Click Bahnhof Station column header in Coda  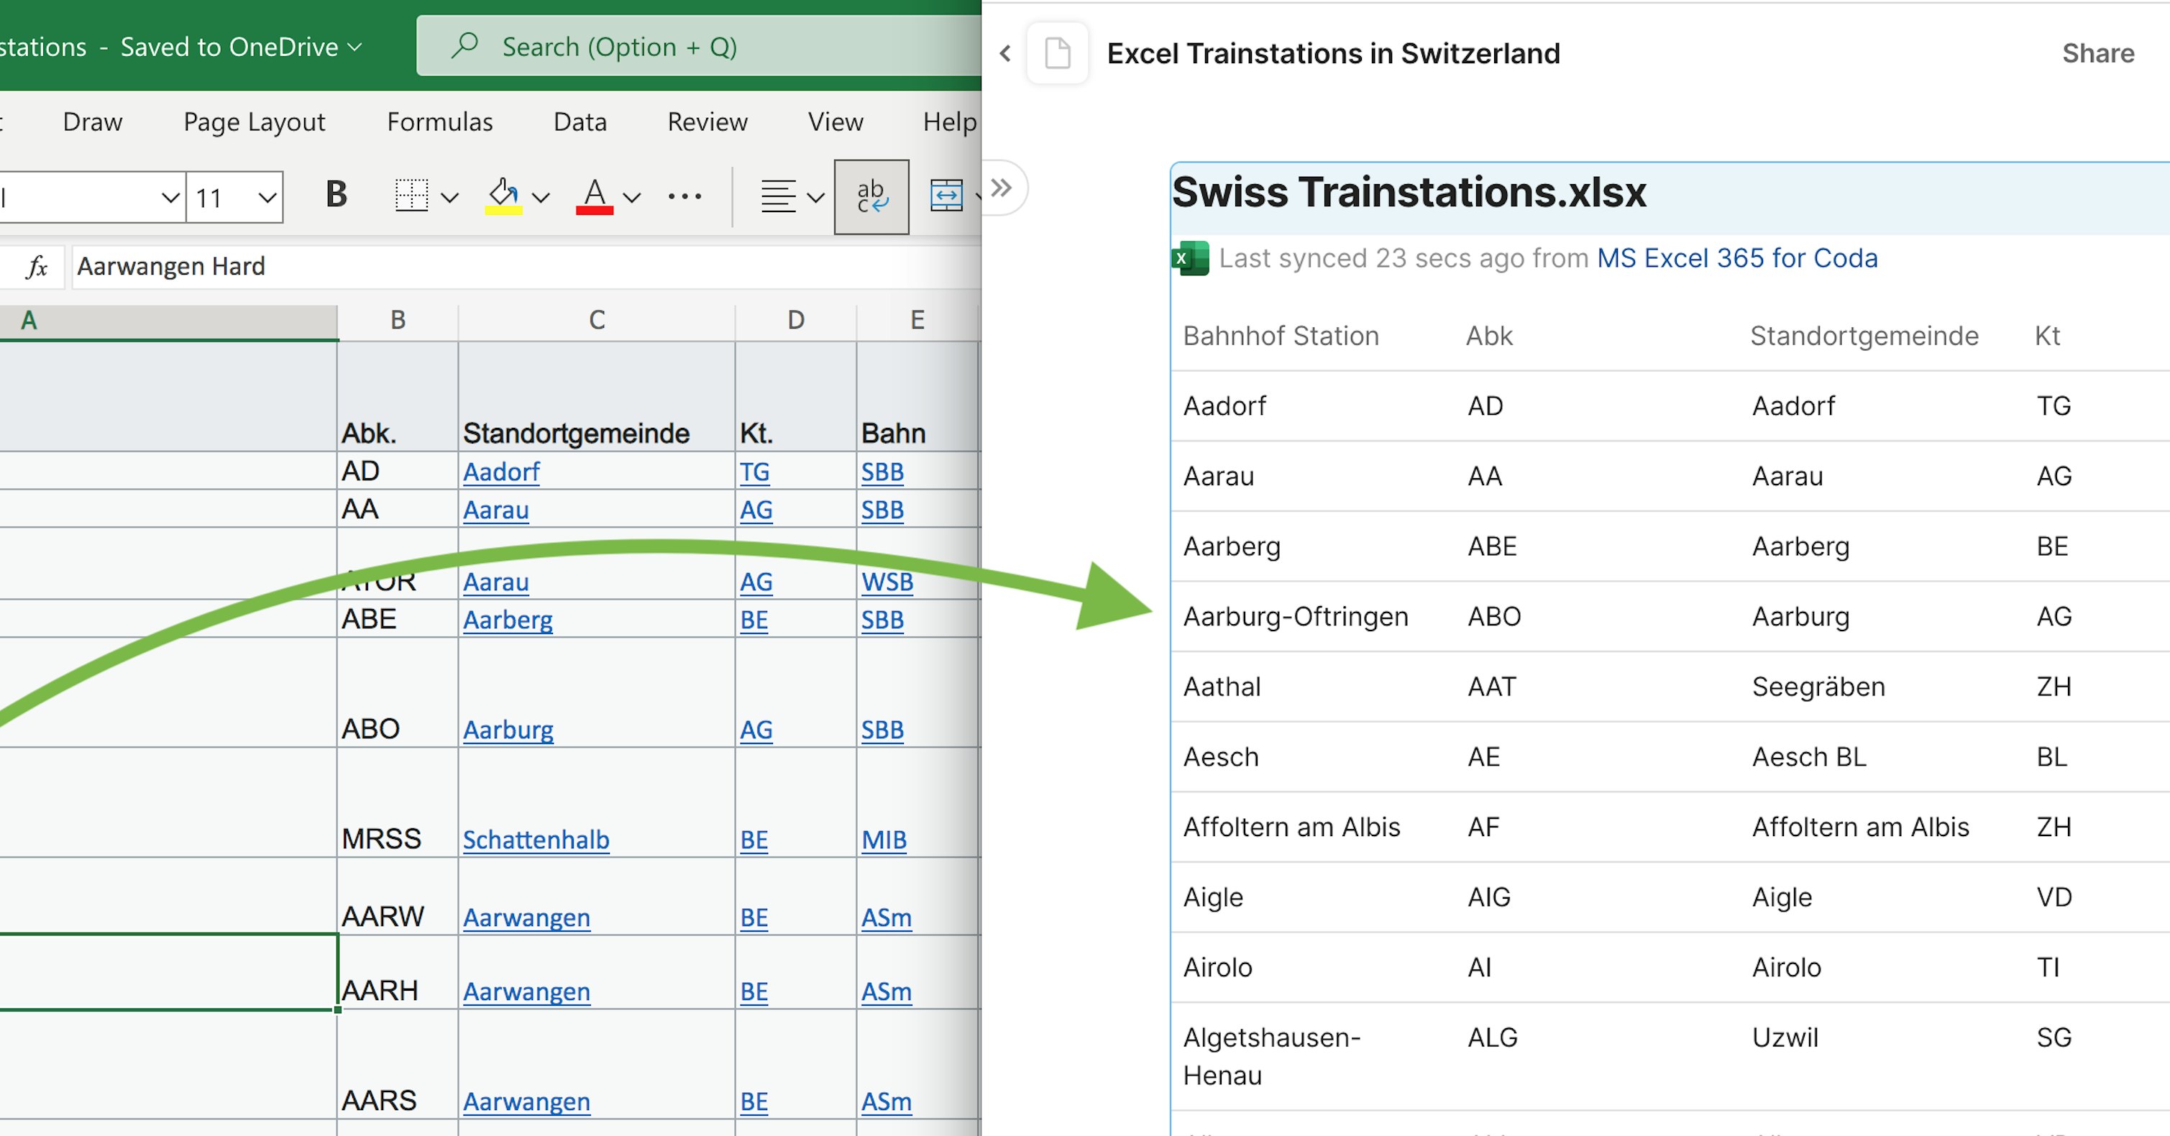tap(1281, 336)
